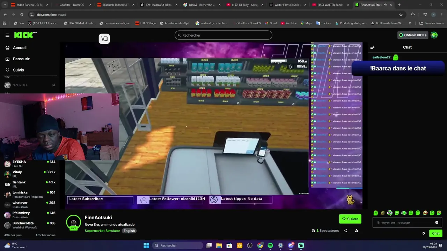Open the Windows Start menu
The width and height of the screenshot is (447, 251).
coord(146,245)
